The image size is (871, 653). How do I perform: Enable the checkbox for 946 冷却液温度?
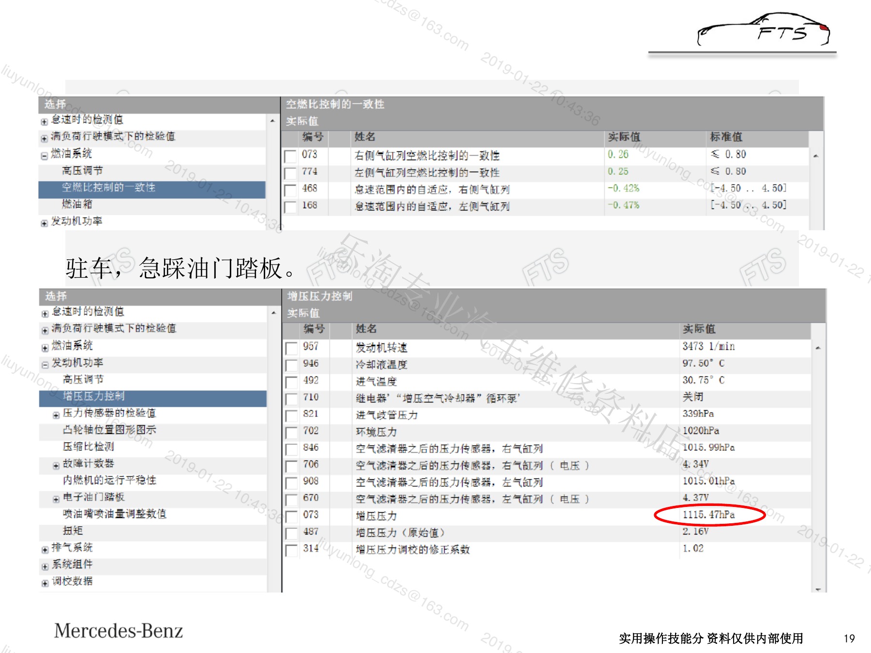(x=292, y=365)
